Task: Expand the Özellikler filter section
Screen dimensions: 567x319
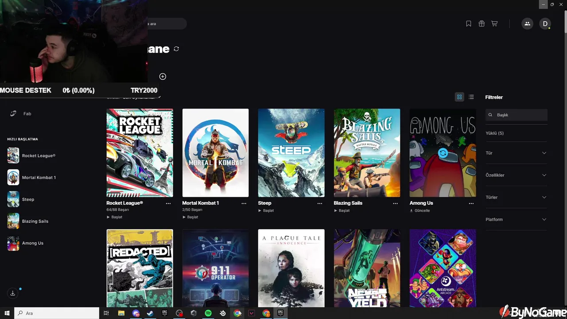Action: [x=517, y=175]
